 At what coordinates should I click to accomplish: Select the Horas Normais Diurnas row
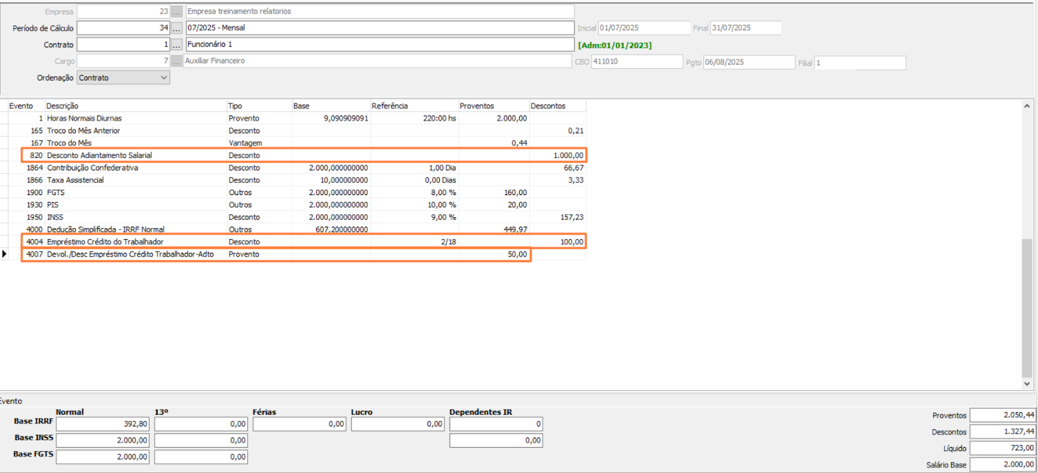tap(296, 119)
